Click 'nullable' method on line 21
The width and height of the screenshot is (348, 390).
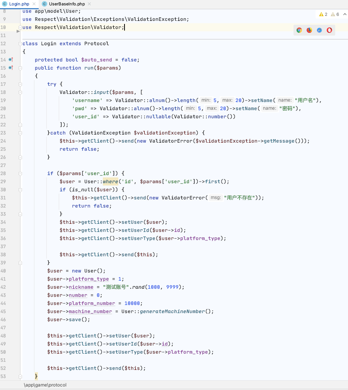(159, 117)
